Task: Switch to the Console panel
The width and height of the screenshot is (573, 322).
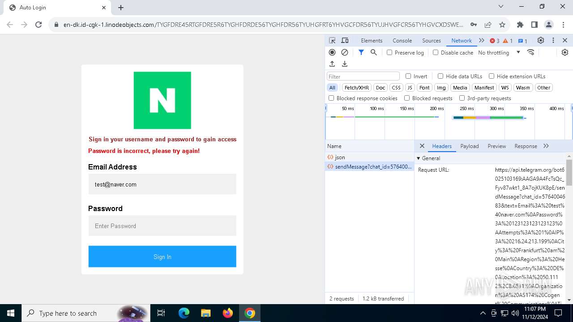Action: point(402,41)
